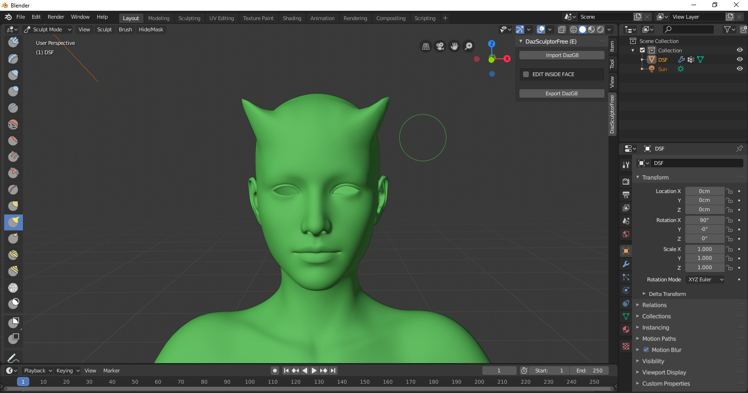Select the Annotate pencil tool
This screenshot has width=748, height=393.
(14, 357)
